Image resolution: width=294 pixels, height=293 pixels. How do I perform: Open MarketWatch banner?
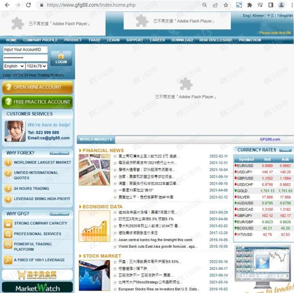click(37, 287)
